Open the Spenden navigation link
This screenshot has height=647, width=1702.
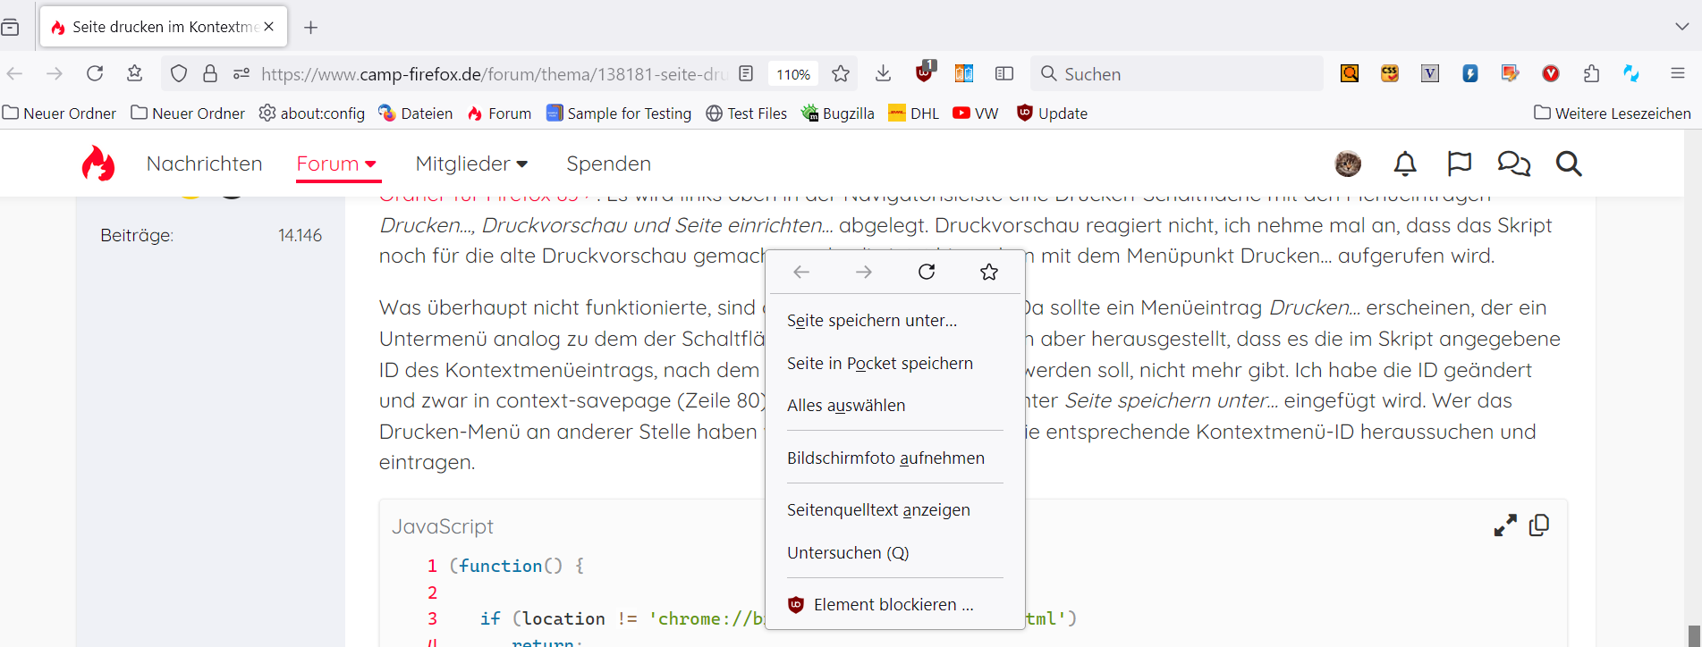pos(608,164)
